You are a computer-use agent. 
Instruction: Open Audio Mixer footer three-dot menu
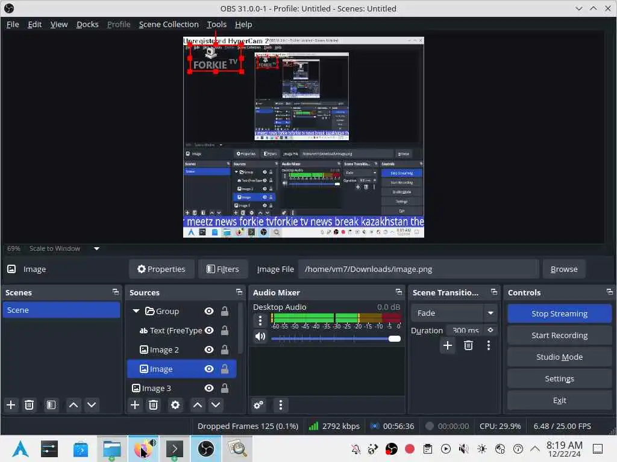tap(281, 405)
